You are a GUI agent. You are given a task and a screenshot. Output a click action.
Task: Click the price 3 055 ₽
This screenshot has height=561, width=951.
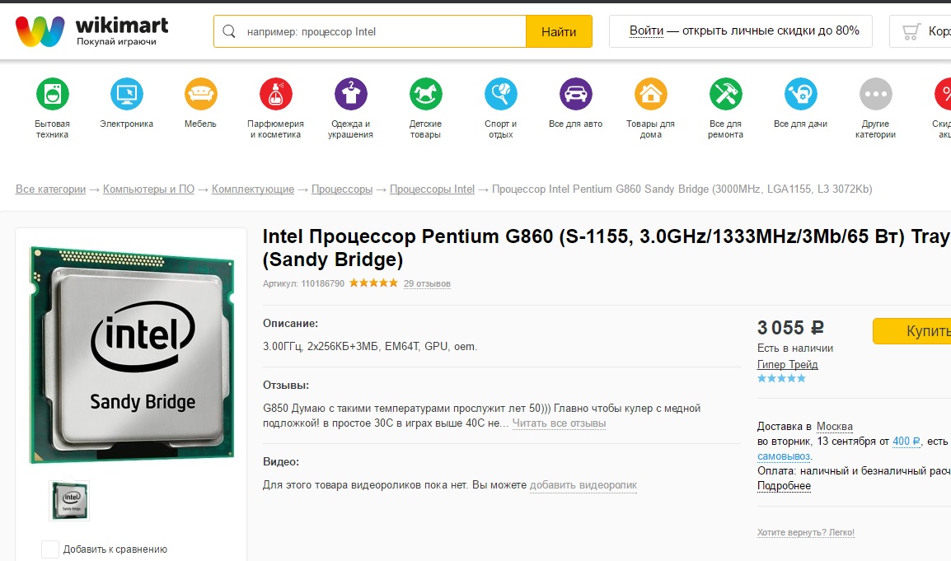[790, 328]
